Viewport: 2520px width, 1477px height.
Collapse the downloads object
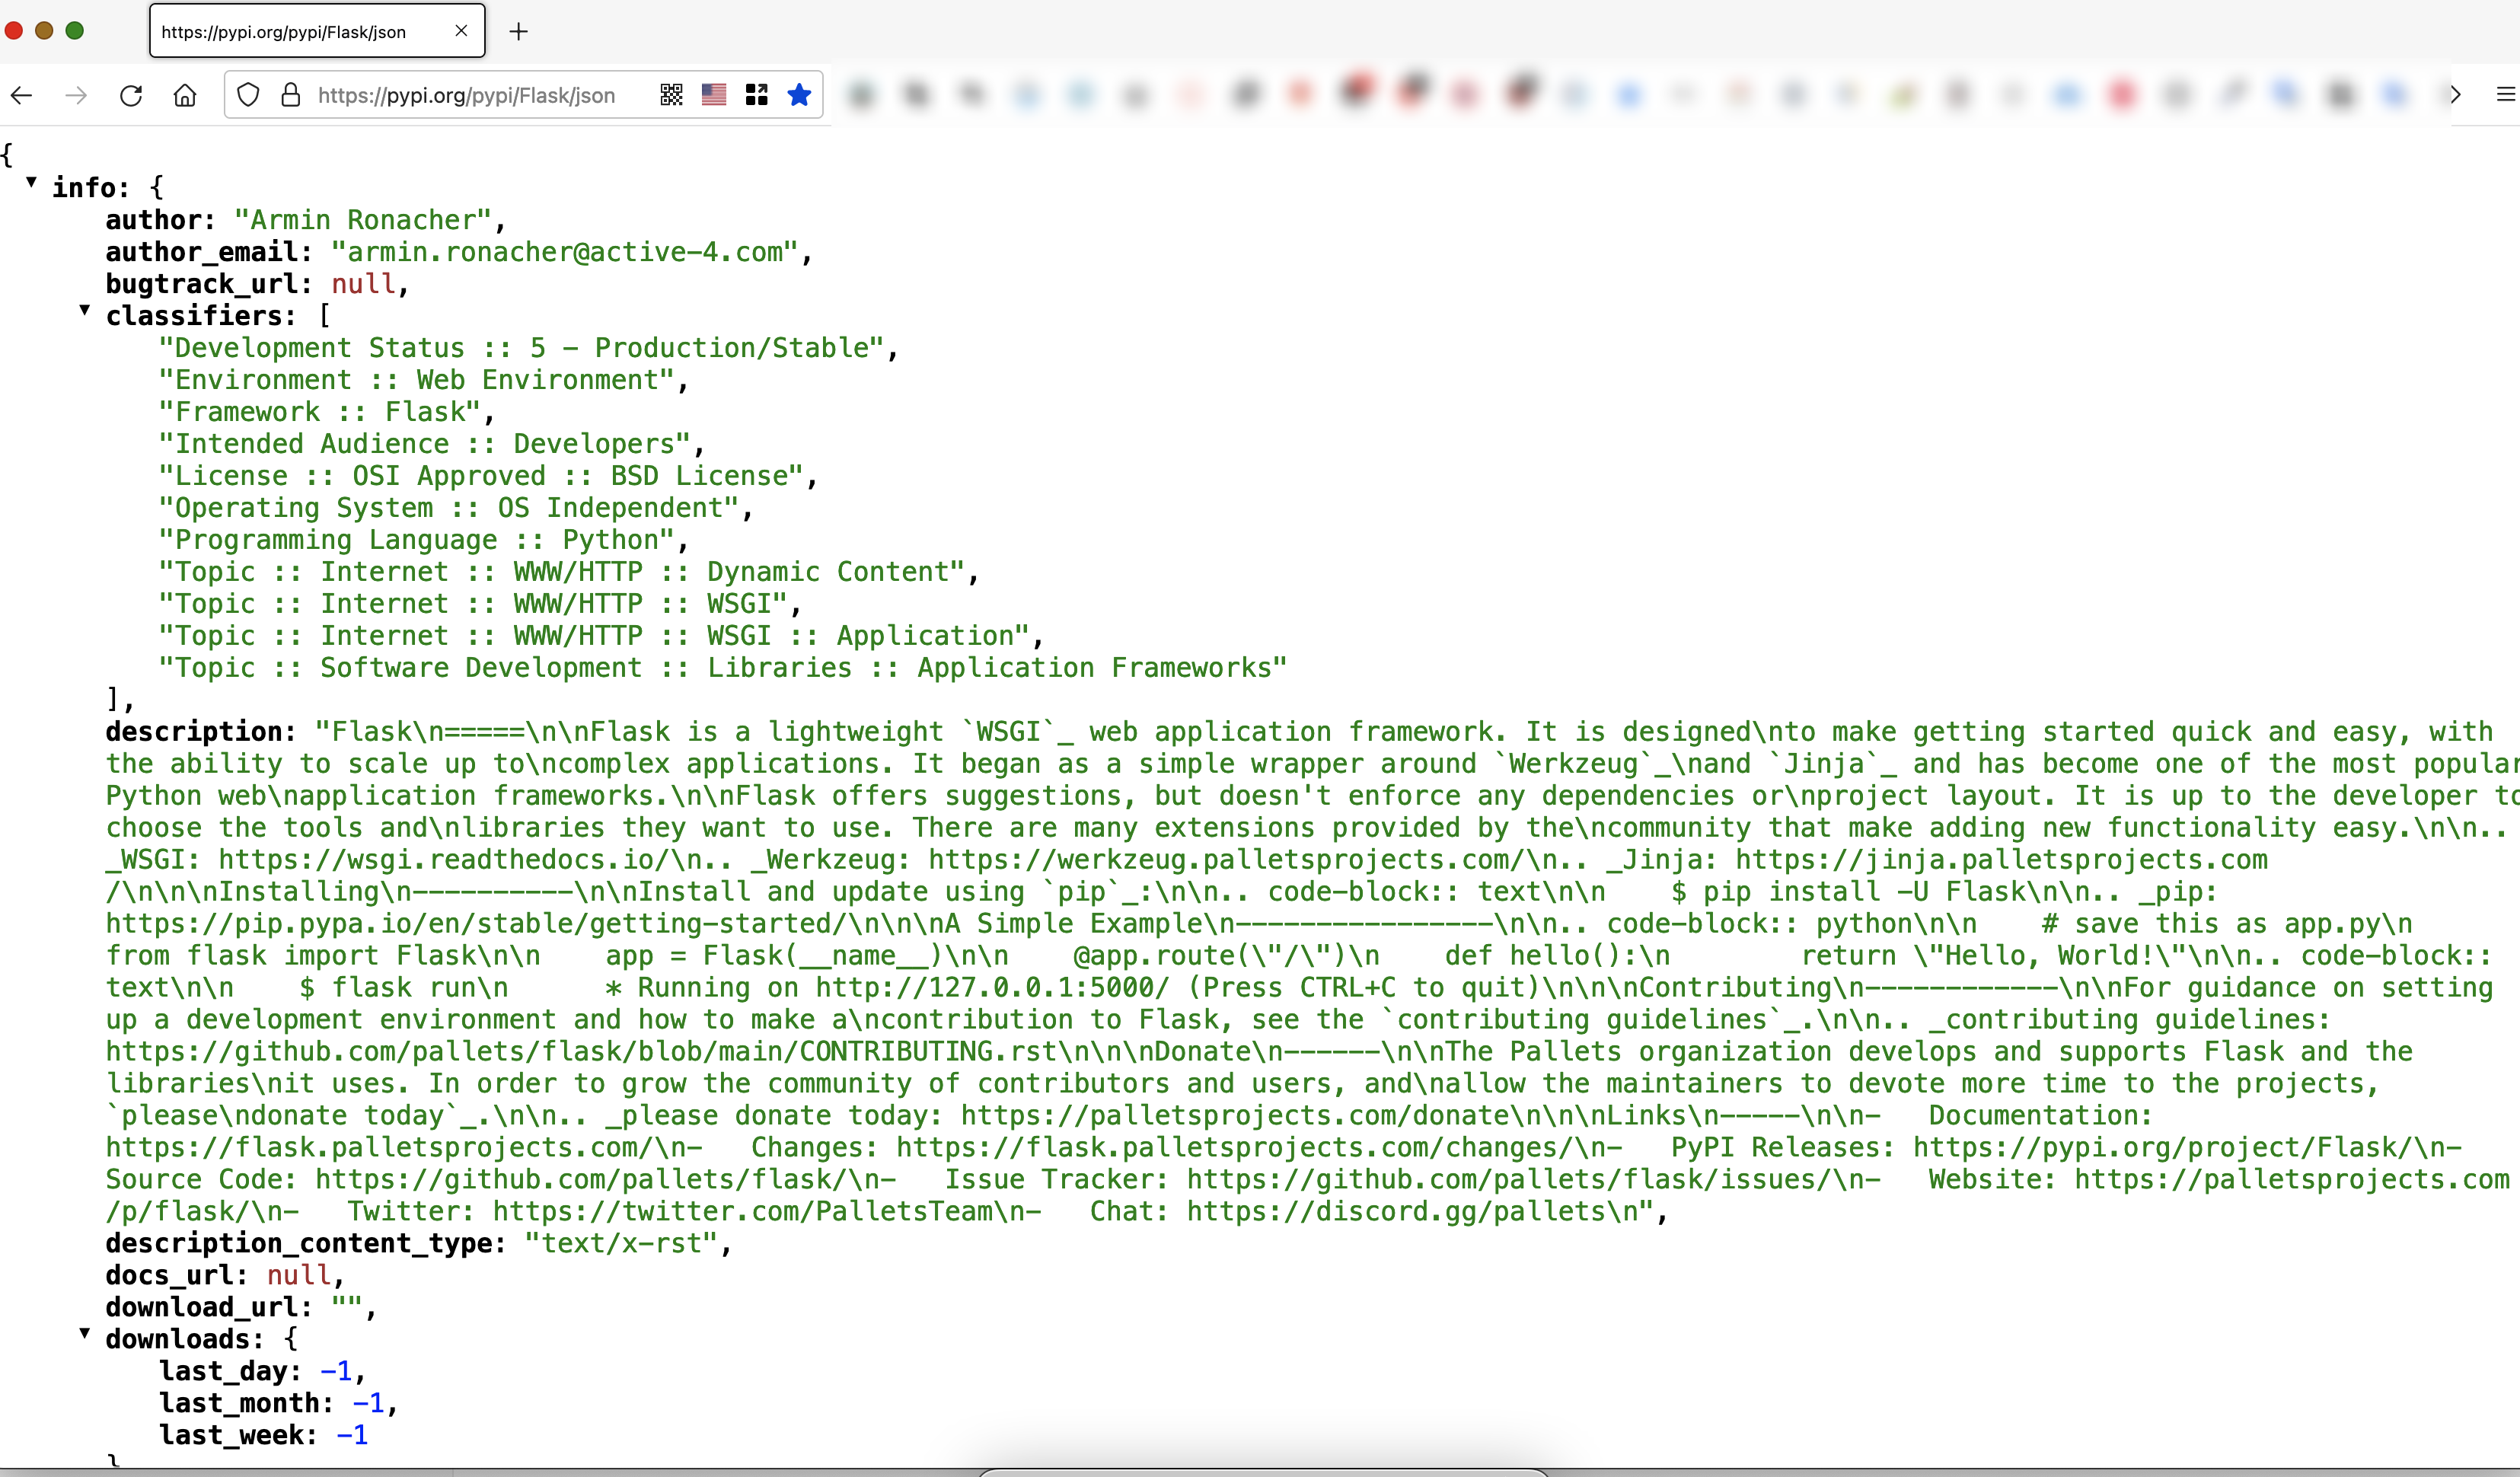pyautogui.click(x=85, y=1333)
